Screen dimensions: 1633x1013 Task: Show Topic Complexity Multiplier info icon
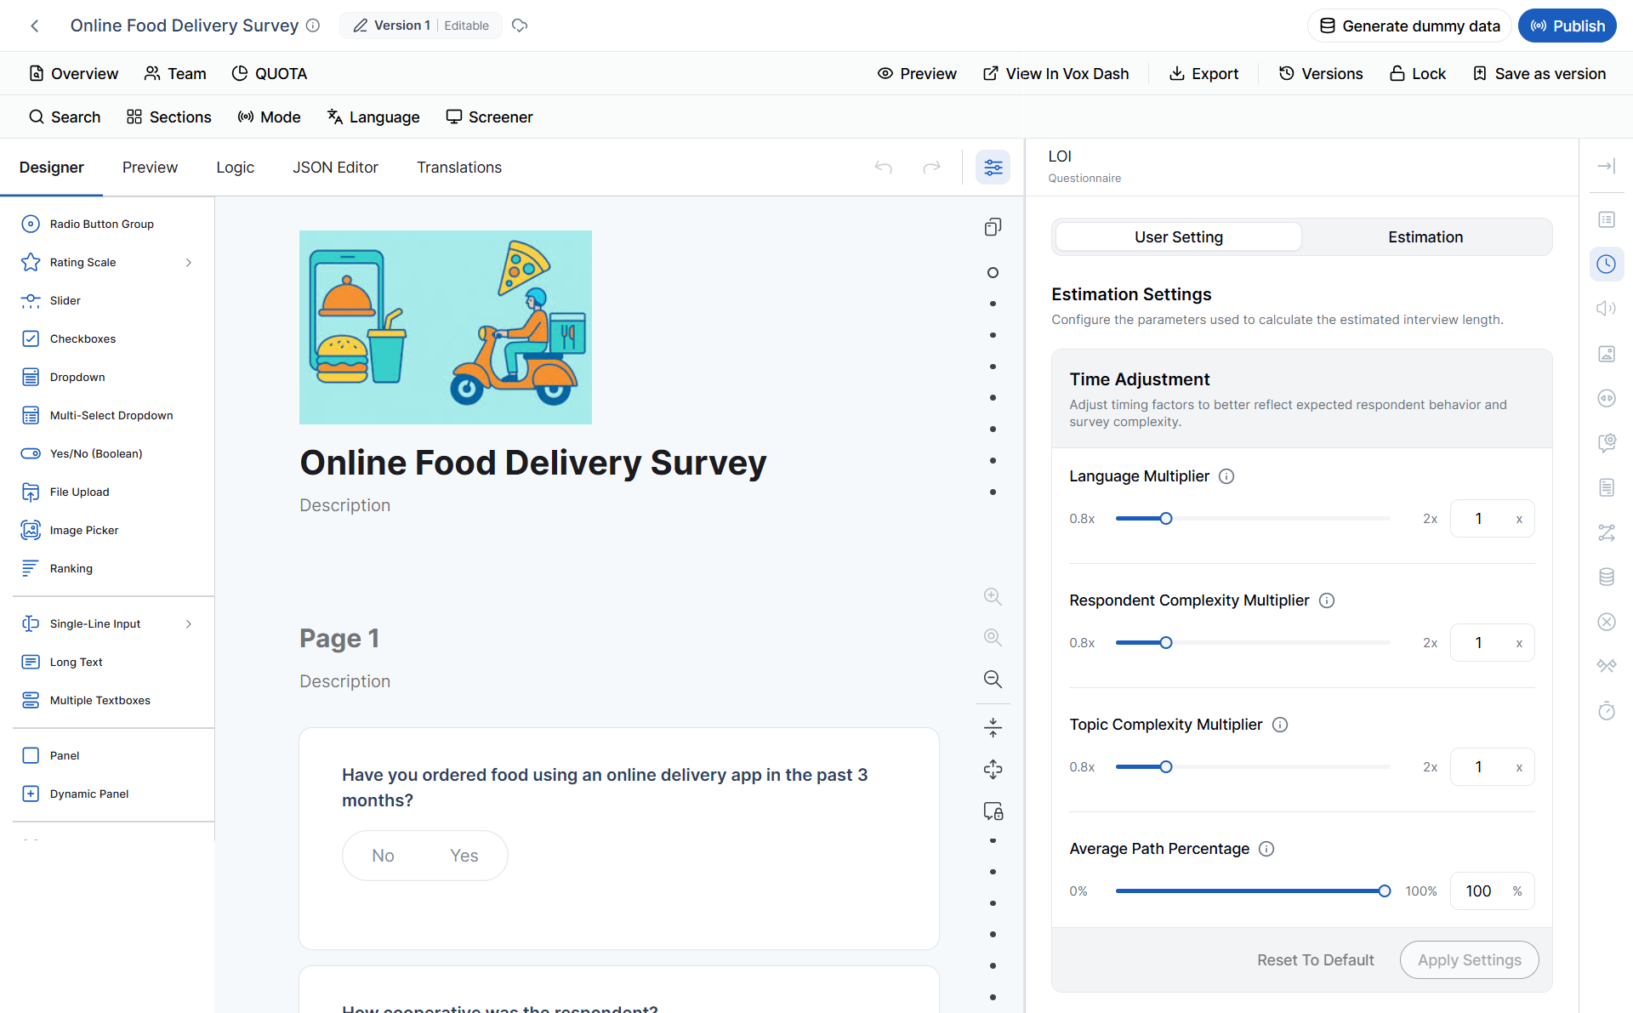(x=1280, y=725)
